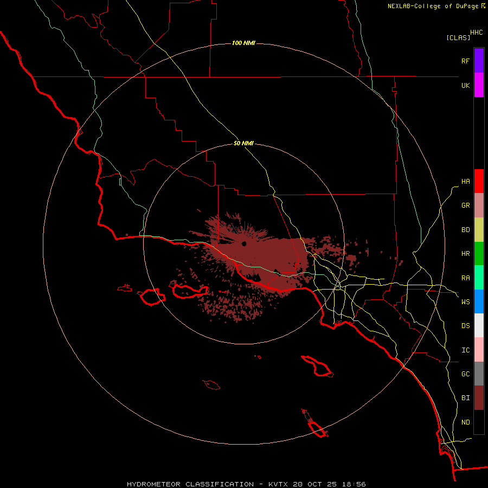Pick the RA light-green legend swatch
This screenshot has height=488, width=488.
pyautogui.click(x=479, y=278)
